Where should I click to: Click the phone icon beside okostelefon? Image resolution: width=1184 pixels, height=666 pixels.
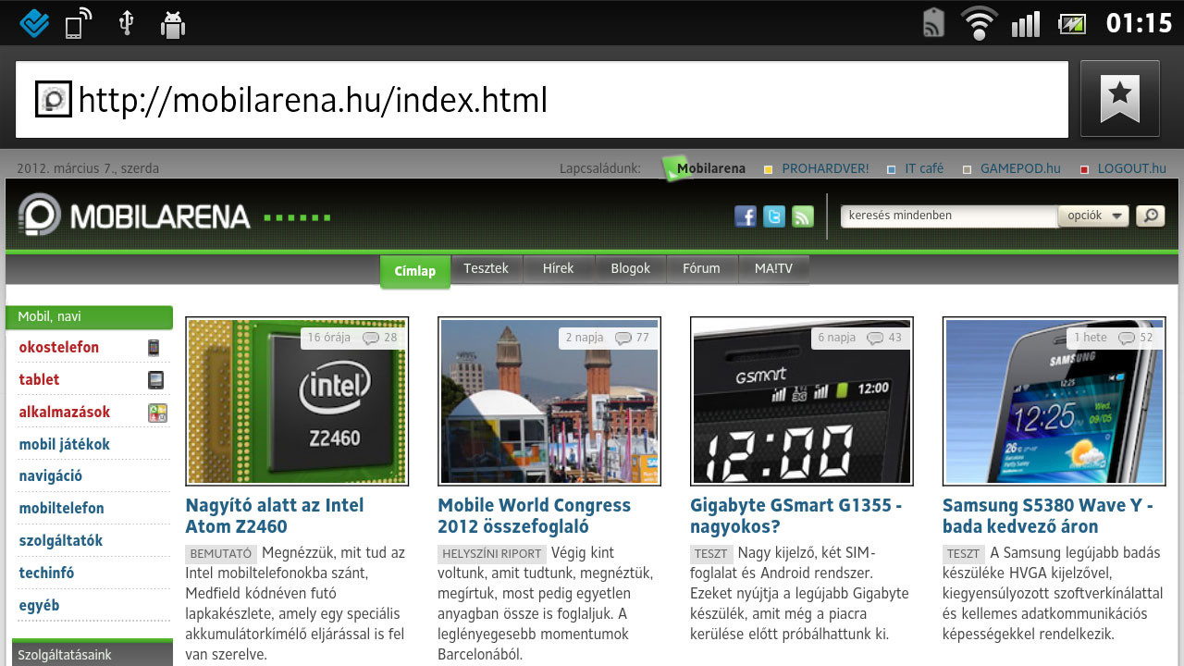(x=154, y=348)
